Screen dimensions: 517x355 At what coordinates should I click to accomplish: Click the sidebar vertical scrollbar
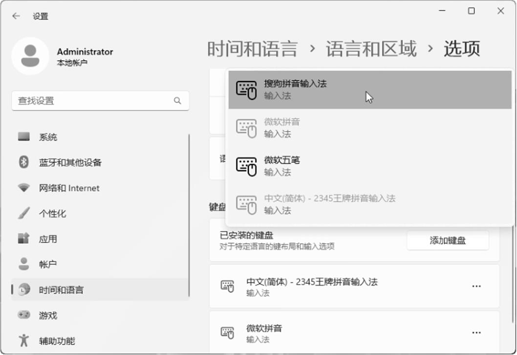coord(189,215)
